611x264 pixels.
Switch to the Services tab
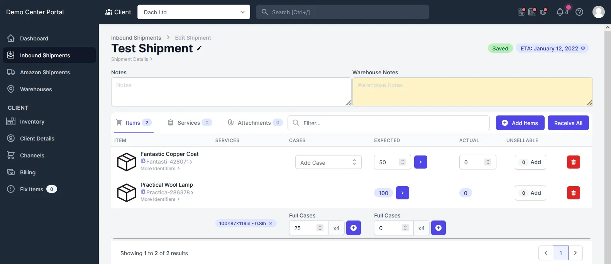(190, 123)
